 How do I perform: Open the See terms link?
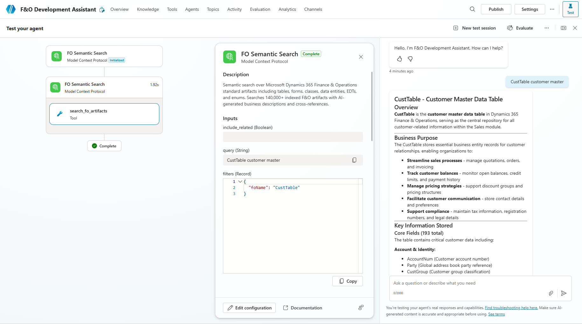[496, 314]
